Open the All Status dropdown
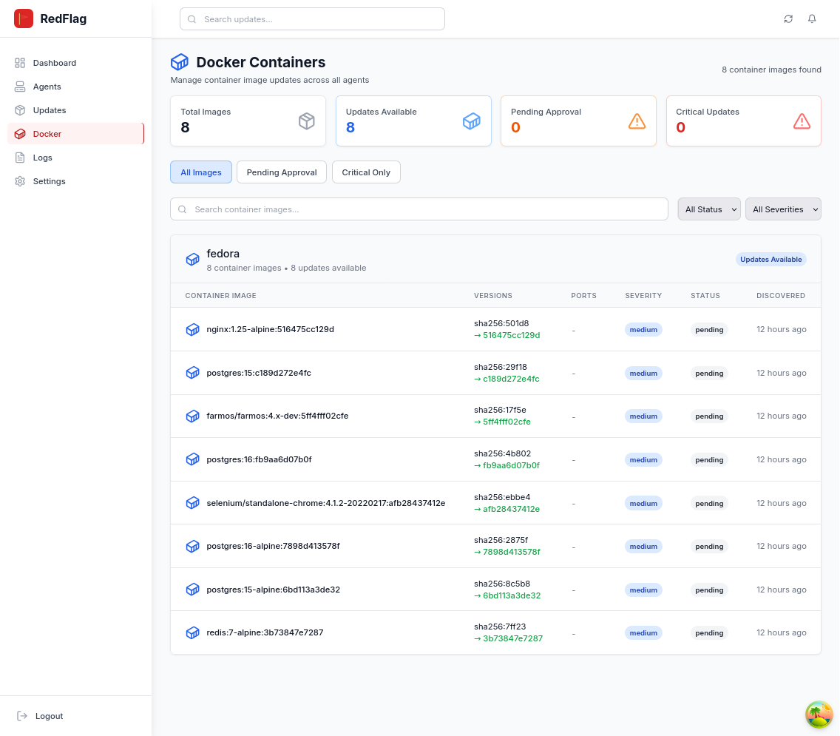The height and width of the screenshot is (736, 840). (708, 209)
